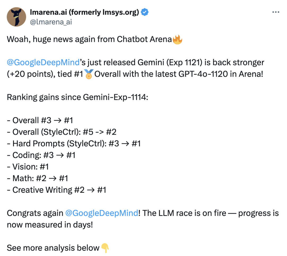This screenshot has height=256, width=287.
Task: Click the 'Vision: #1' line
Action: coord(28,167)
